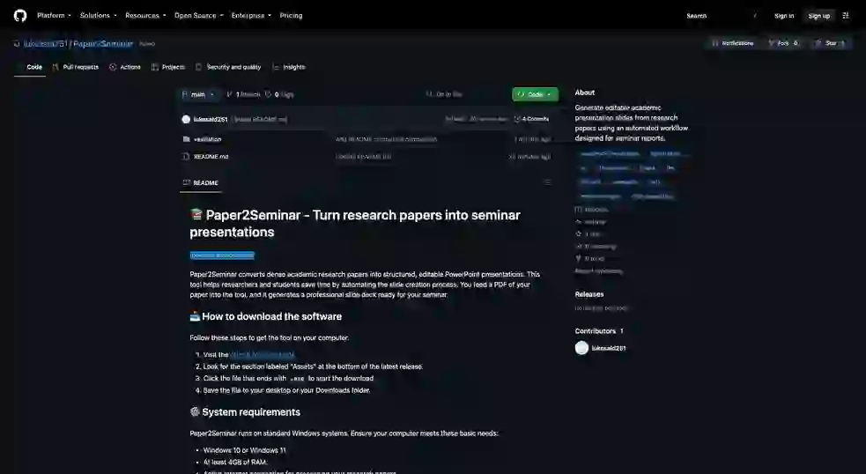Click contributor avatar in Contributors section
The height and width of the screenshot is (474, 866).
581,348
